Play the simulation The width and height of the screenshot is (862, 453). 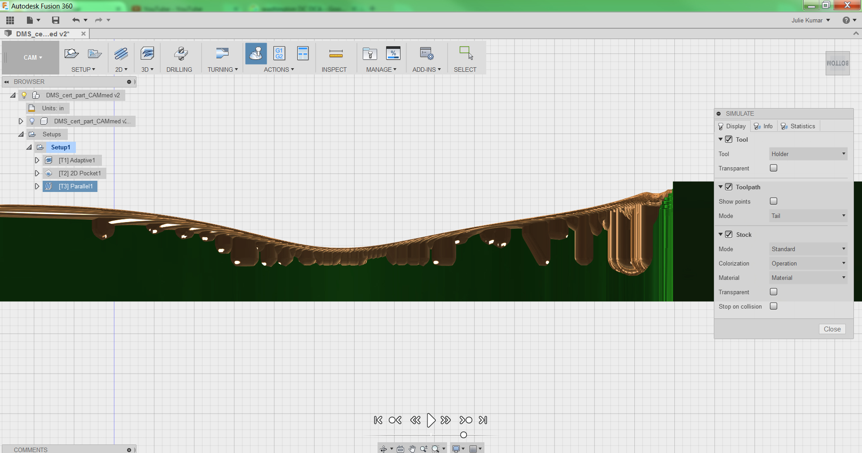click(431, 420)
